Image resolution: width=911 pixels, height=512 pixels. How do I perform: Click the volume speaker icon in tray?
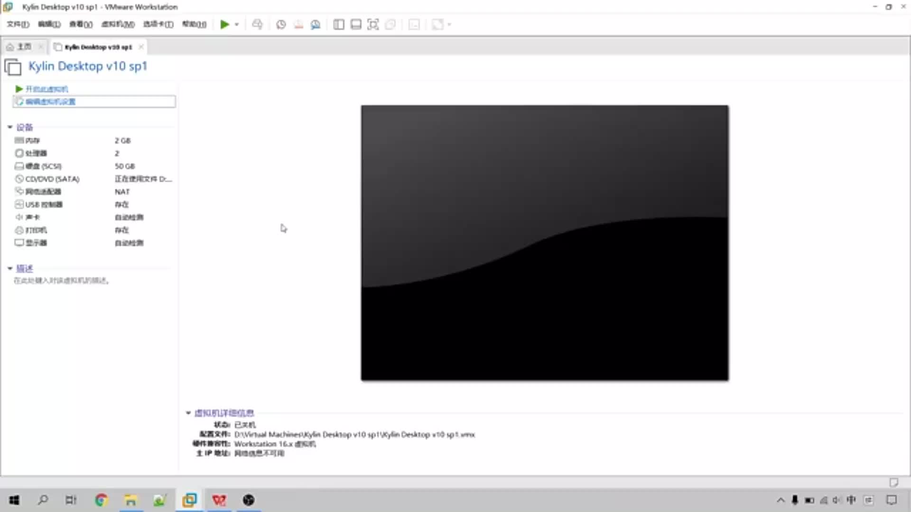[x=837, y=500]
